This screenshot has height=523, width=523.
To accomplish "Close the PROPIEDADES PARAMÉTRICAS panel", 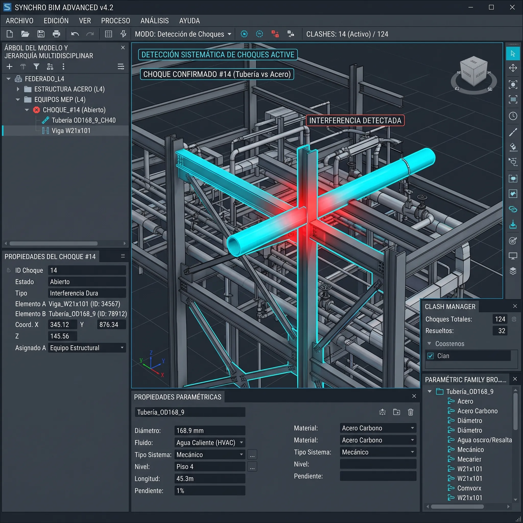I will click(414, 396).
